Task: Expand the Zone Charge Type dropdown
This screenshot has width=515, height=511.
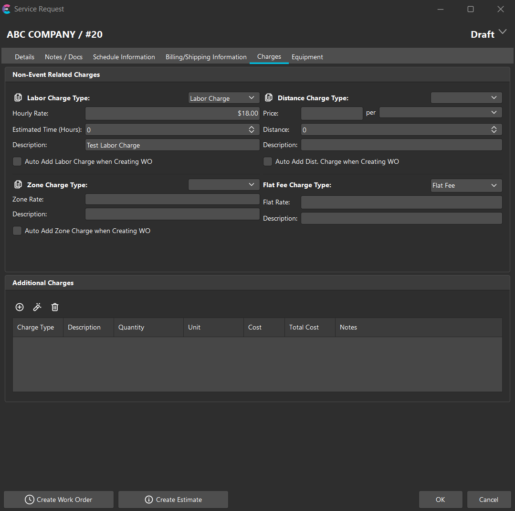Action: (x=224, y=185)
